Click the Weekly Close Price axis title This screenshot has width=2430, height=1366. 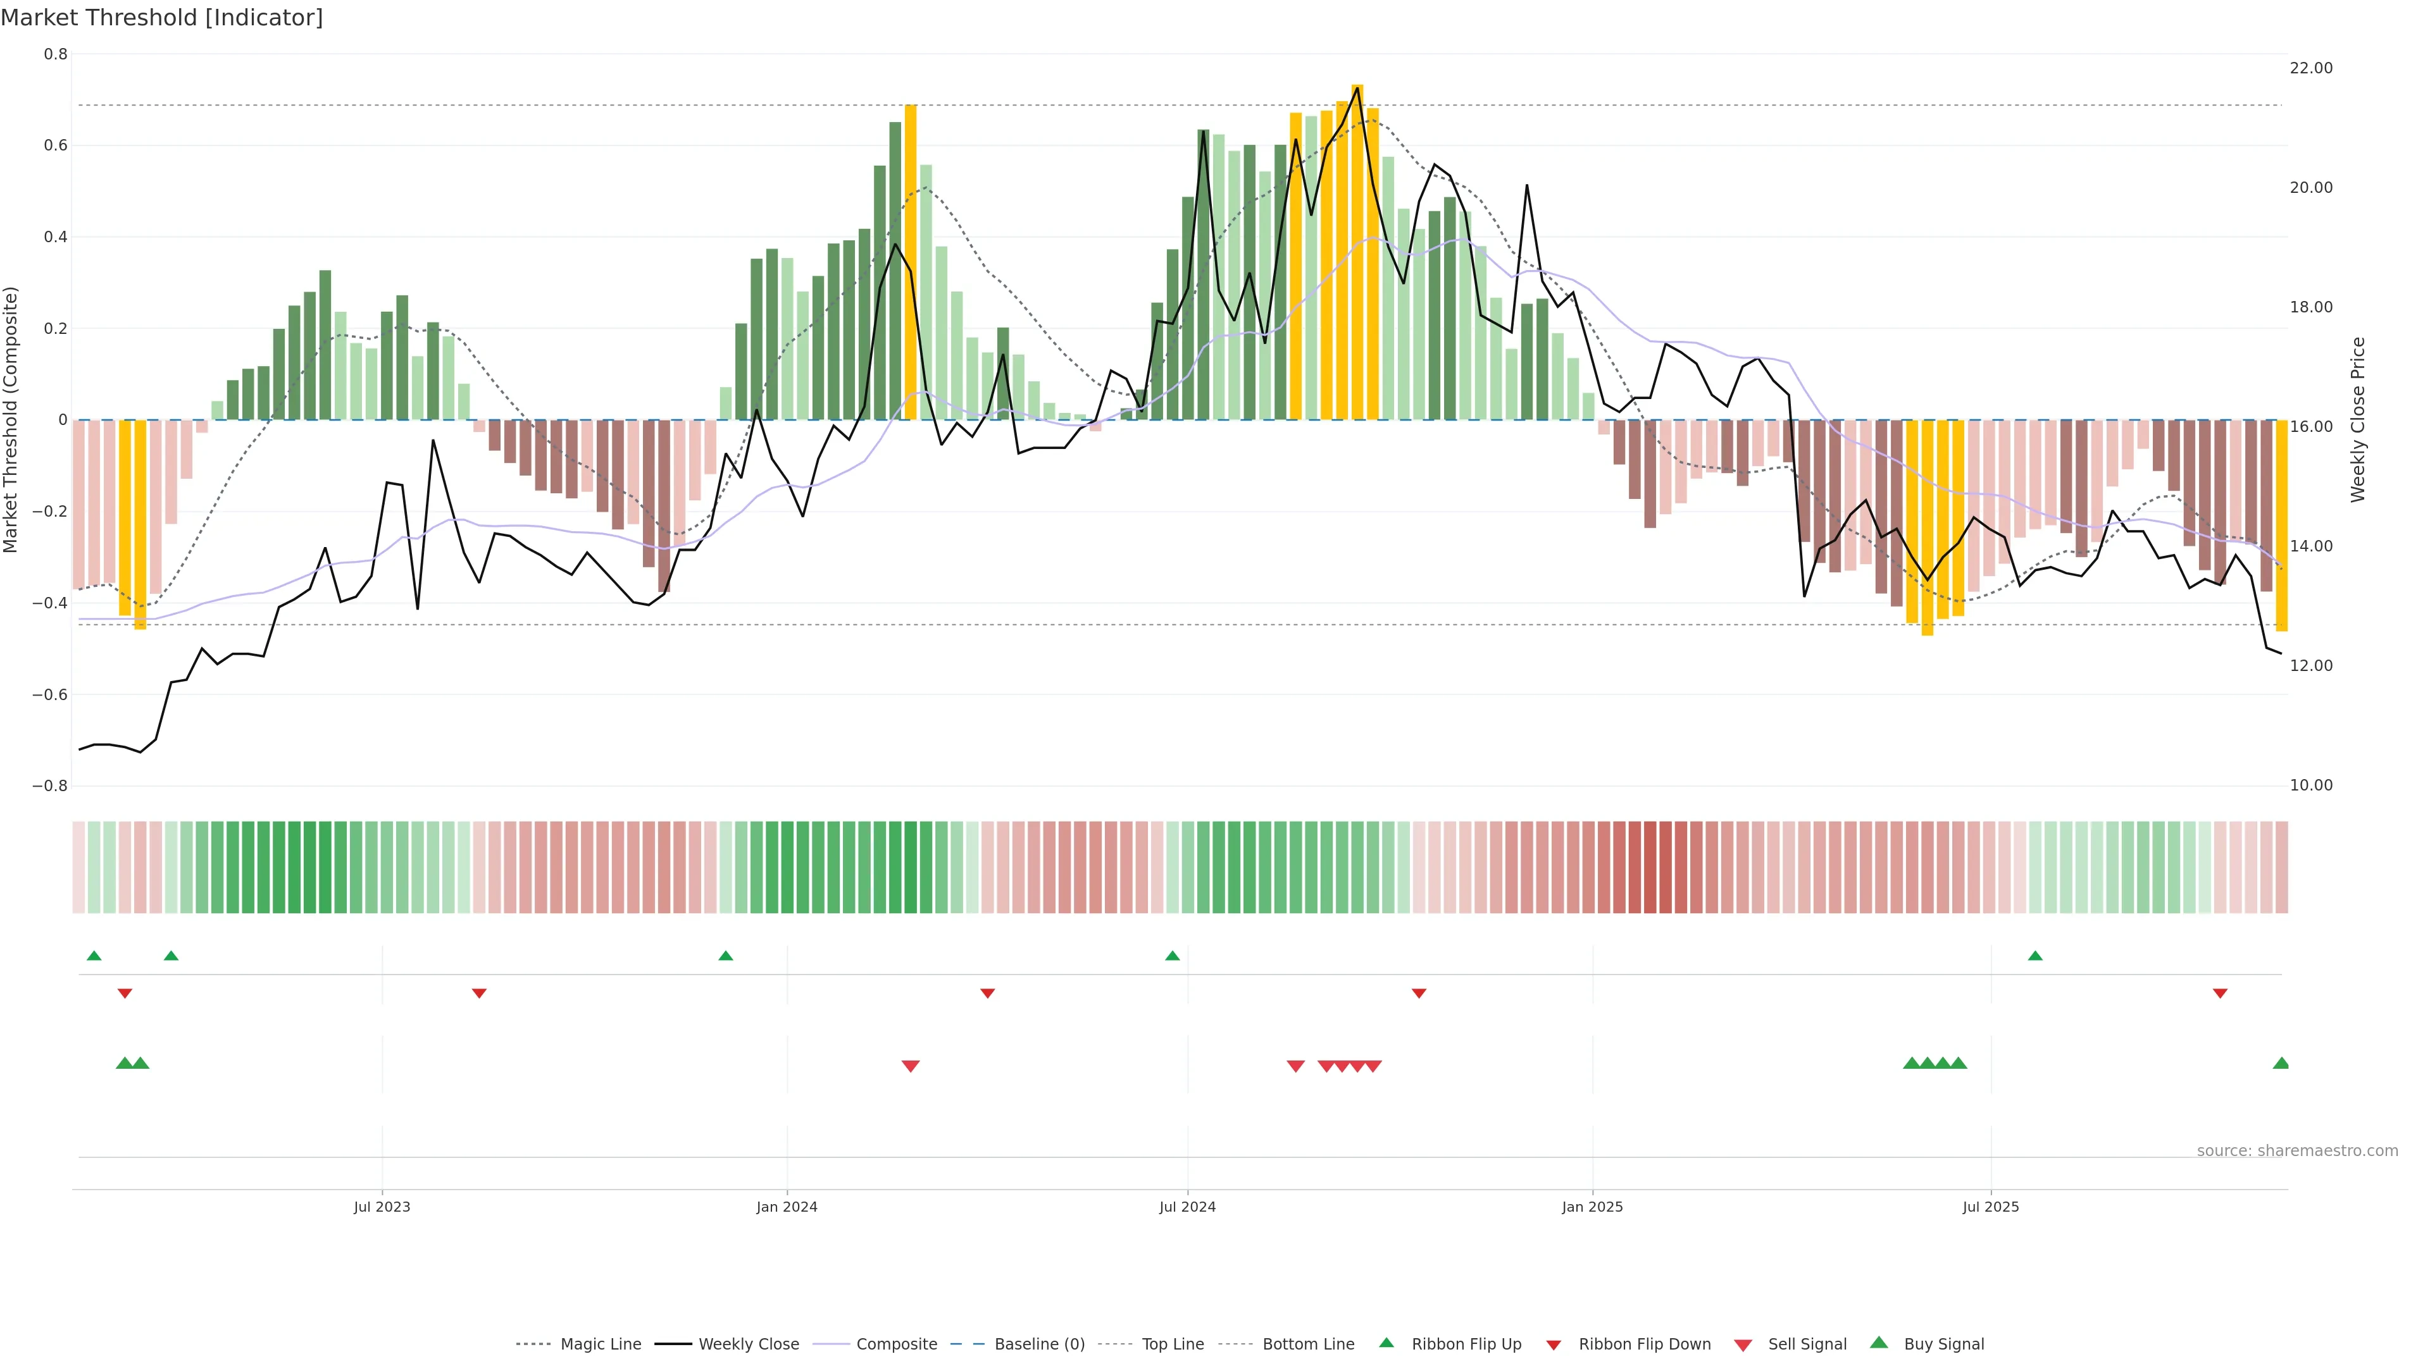pos(2358,419)
